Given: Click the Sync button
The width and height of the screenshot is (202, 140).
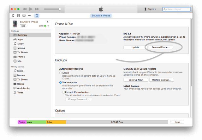Looking at the screenshot, I should point(177,122).
